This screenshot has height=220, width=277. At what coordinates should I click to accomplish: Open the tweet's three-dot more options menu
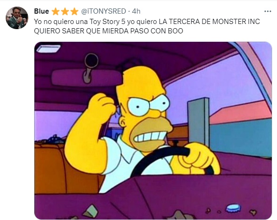(268, 11)
